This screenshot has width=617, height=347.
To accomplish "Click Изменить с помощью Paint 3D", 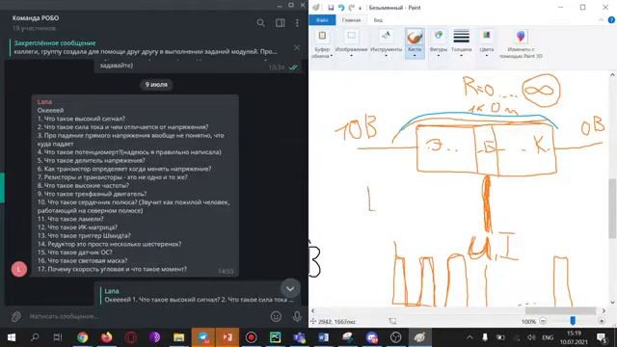I will tap(521, 43).
